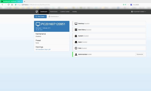Go to the Activity tab
This screenshot has width=151, height=91.
[x=75, y=12]
